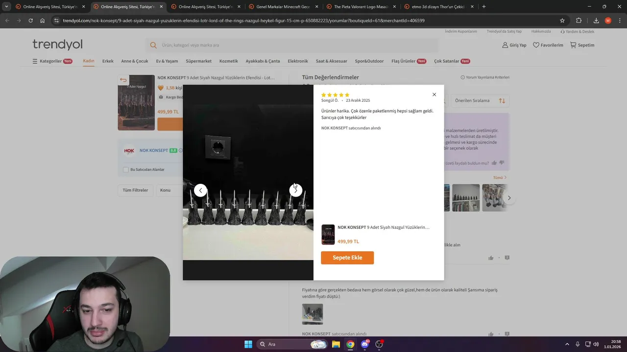Show previous review photo arrow
The height and width of the screenshot is (352, 627).
coord(200,191)
